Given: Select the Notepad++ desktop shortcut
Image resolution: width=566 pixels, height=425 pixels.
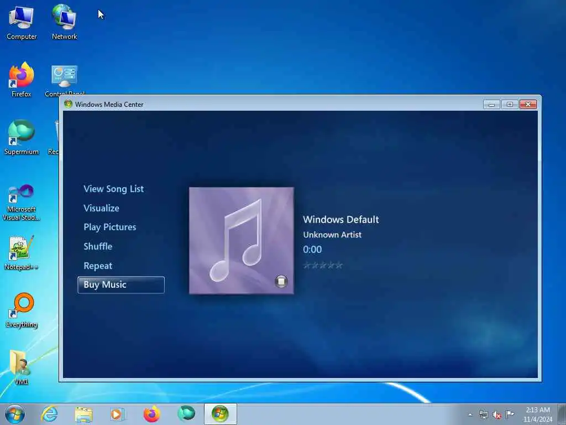Looking at the screenshot, I should pyautogui.click(x=22, y=252).
